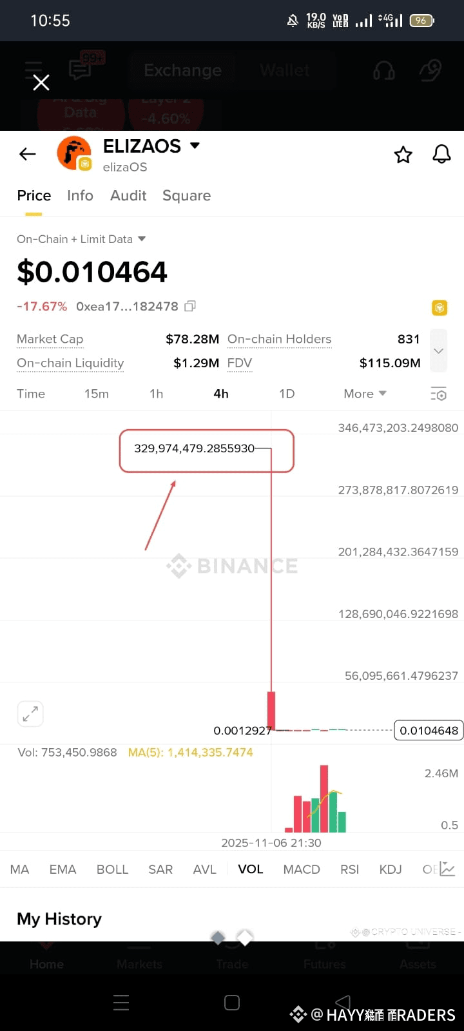The width and height of the screenshot is (464, 1031).
Task: Open price alert bell icon
Action: pyautogui.click(x=441, y=154)
